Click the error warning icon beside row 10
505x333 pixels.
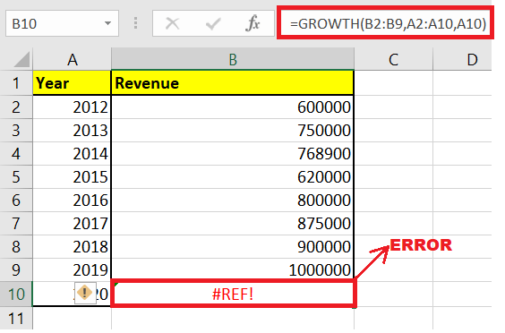coord(85,293)
